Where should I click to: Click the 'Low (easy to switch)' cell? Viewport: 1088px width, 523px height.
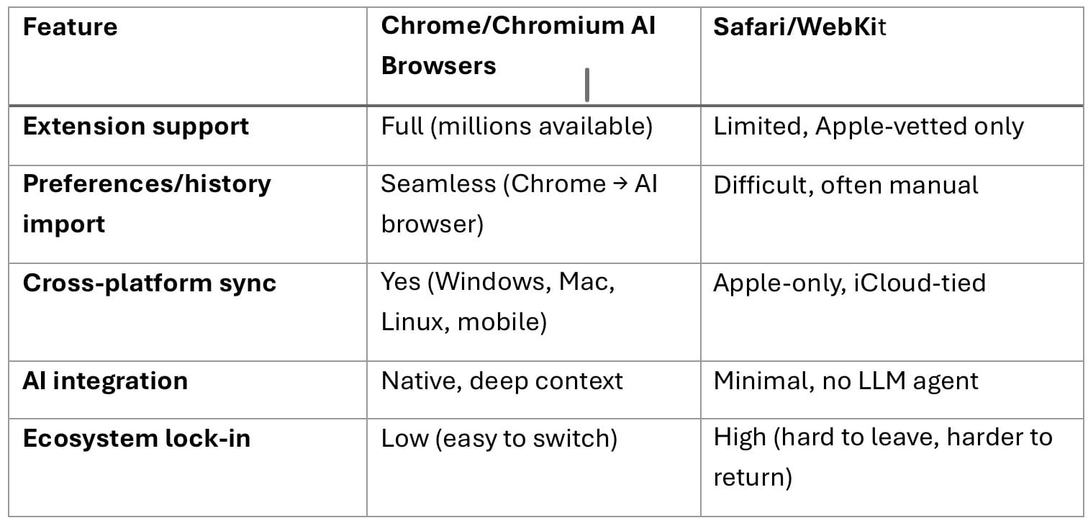click(x=499, y=439)
